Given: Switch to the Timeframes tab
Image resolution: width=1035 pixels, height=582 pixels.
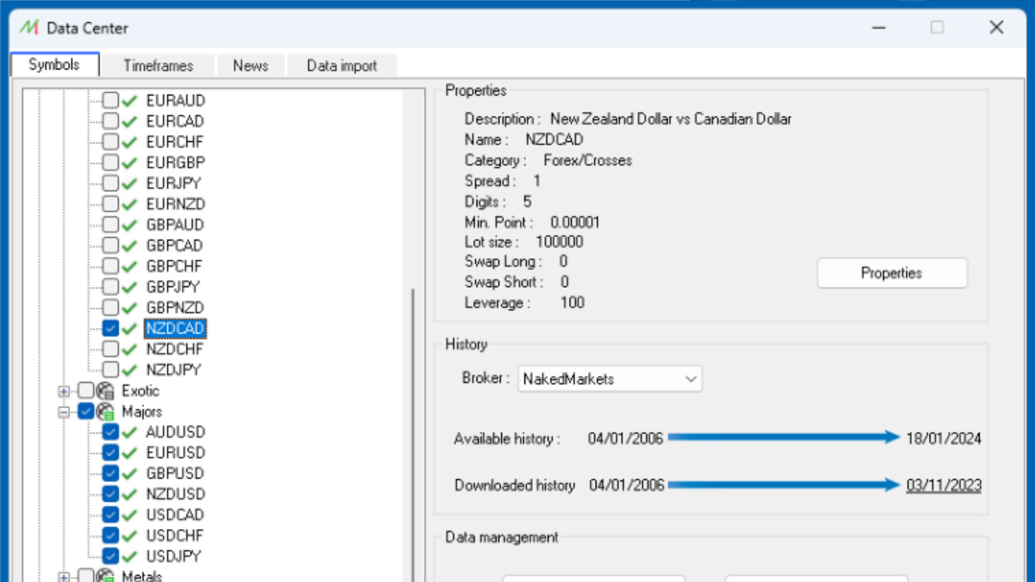Looking at the screenshot, I should (158, 66).
